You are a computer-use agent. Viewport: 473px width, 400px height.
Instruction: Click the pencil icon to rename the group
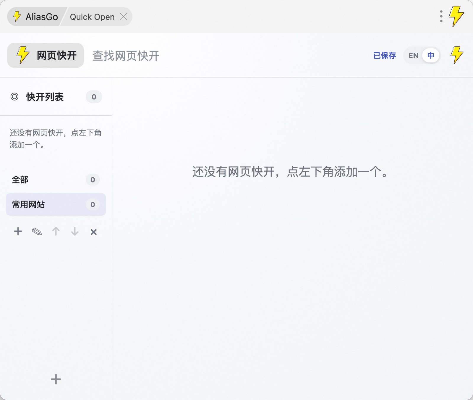37,231
